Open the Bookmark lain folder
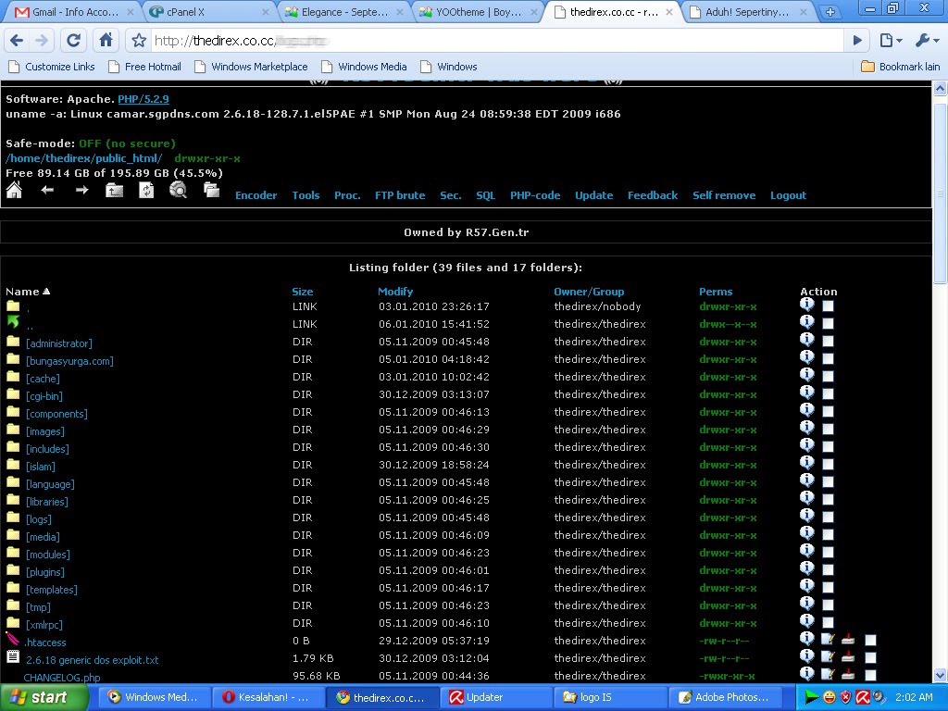This screenshot has width=948, height=711. pos(901,67)
